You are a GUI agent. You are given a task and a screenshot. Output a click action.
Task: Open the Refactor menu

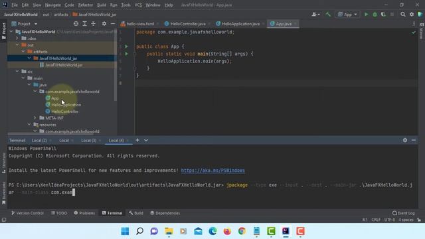tap(86, 5)
